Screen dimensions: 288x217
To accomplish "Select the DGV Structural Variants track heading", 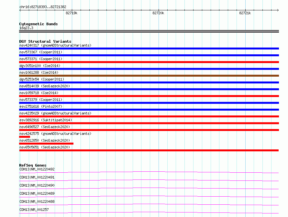I will pyautogui.click(x=45, y=41).
